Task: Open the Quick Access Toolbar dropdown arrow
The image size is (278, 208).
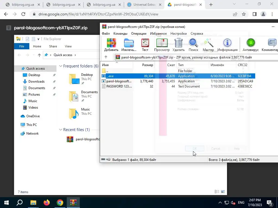Action: click(x=38, y=39)
